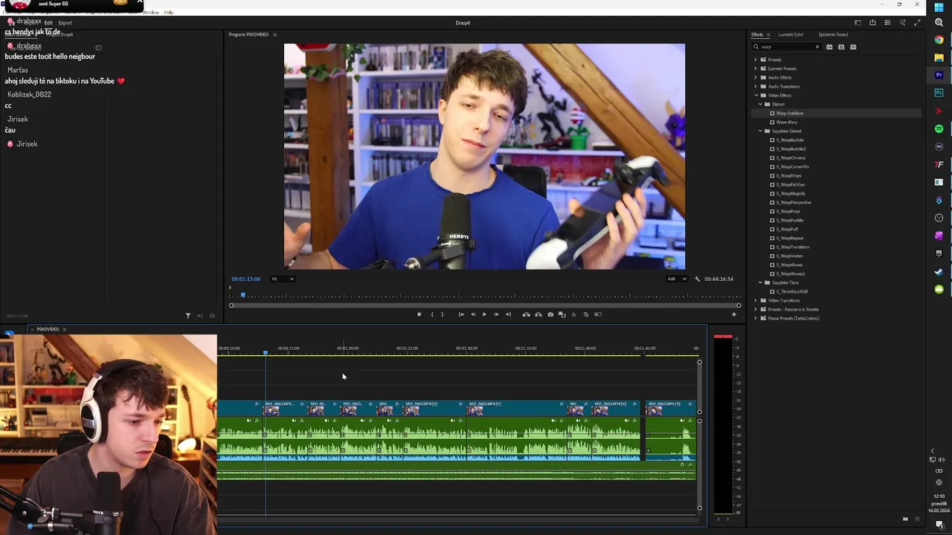The height and width of the screenshot is (535, 952).
Task: Add a marker in Program monitor
Action: click(x=419, y=314)
